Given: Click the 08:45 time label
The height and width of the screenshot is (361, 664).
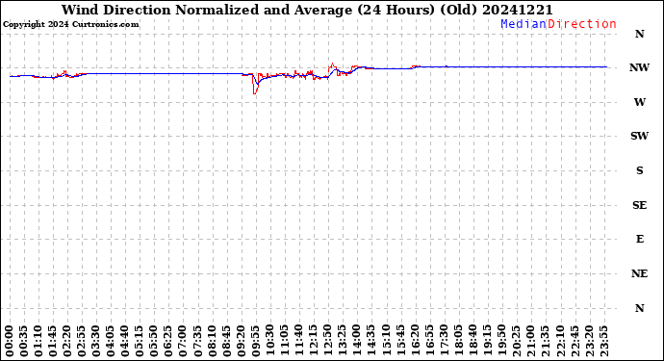Looking at the screenshot, I should click(226, 342).
